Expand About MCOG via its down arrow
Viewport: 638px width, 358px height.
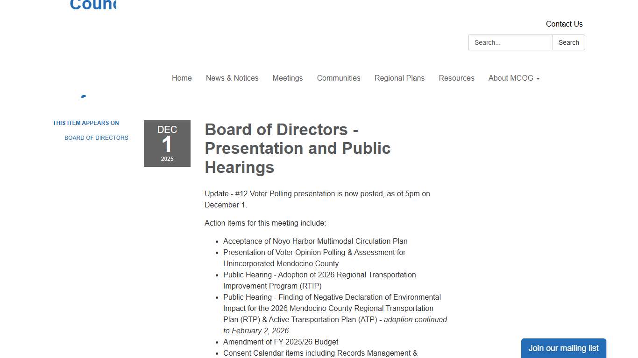538,78
